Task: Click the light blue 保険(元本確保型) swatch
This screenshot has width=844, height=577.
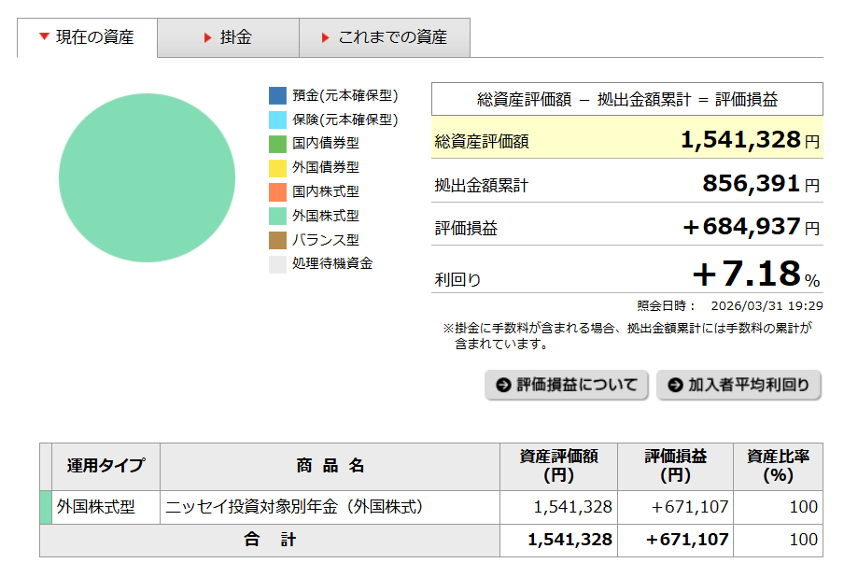Action: [x=277, y=120]
